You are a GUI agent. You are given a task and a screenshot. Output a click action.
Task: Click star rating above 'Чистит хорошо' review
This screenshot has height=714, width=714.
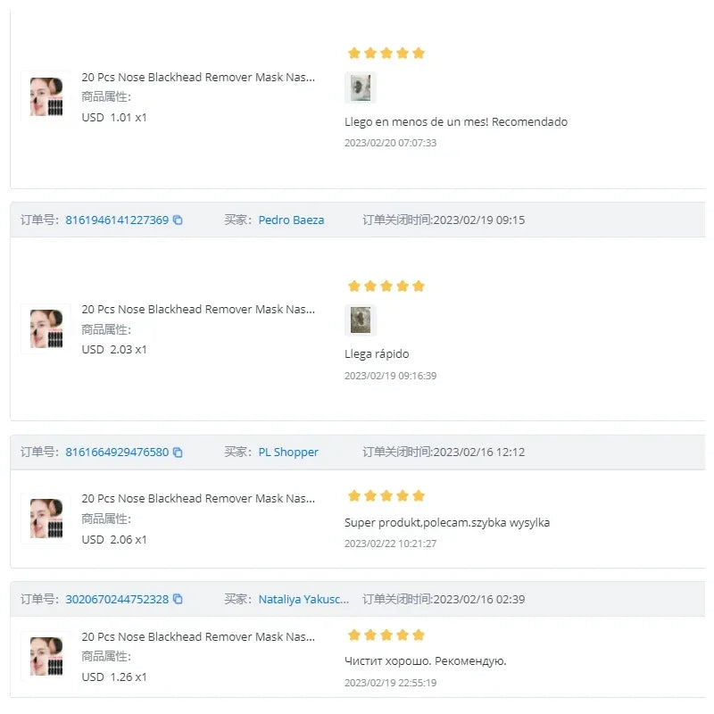(x=386, y=635)
